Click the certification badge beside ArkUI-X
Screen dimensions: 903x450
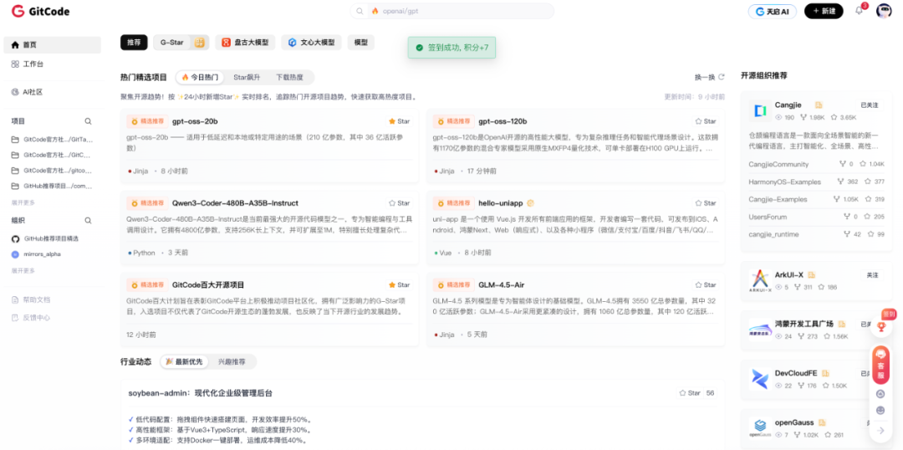point(811,275)
